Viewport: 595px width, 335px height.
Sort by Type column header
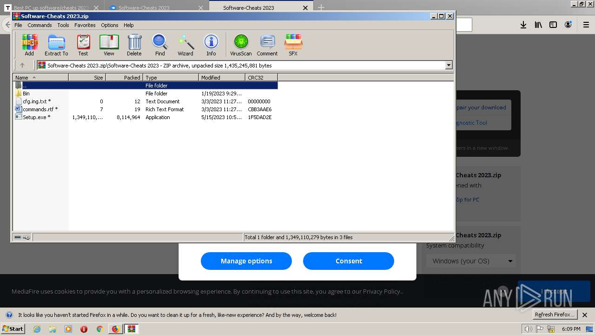pos(171,78)
